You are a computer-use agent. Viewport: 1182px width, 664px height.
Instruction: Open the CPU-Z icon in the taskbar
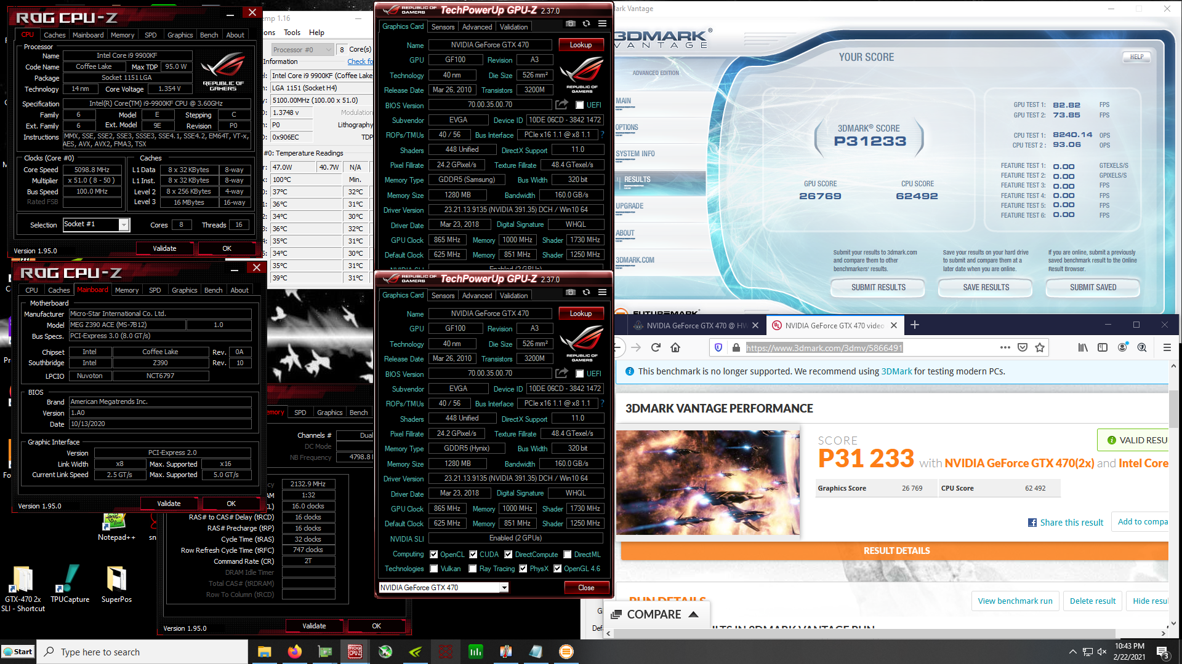355,652
